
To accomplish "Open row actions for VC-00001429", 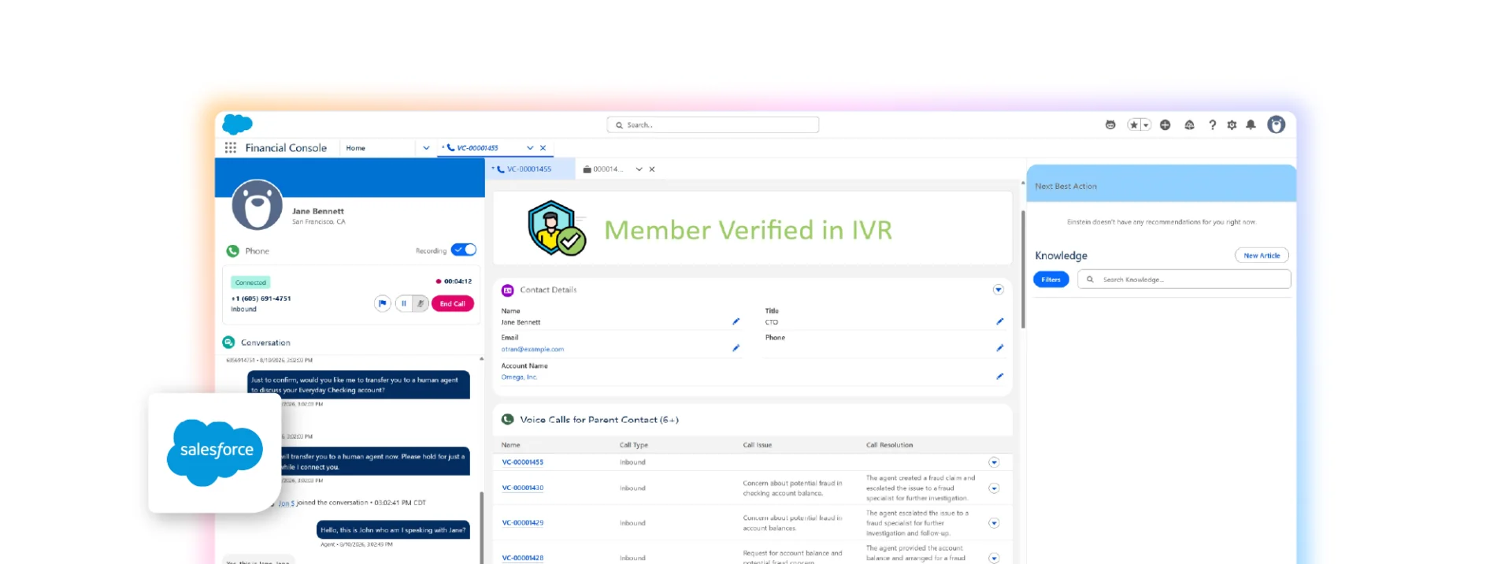I will point(994,523).
